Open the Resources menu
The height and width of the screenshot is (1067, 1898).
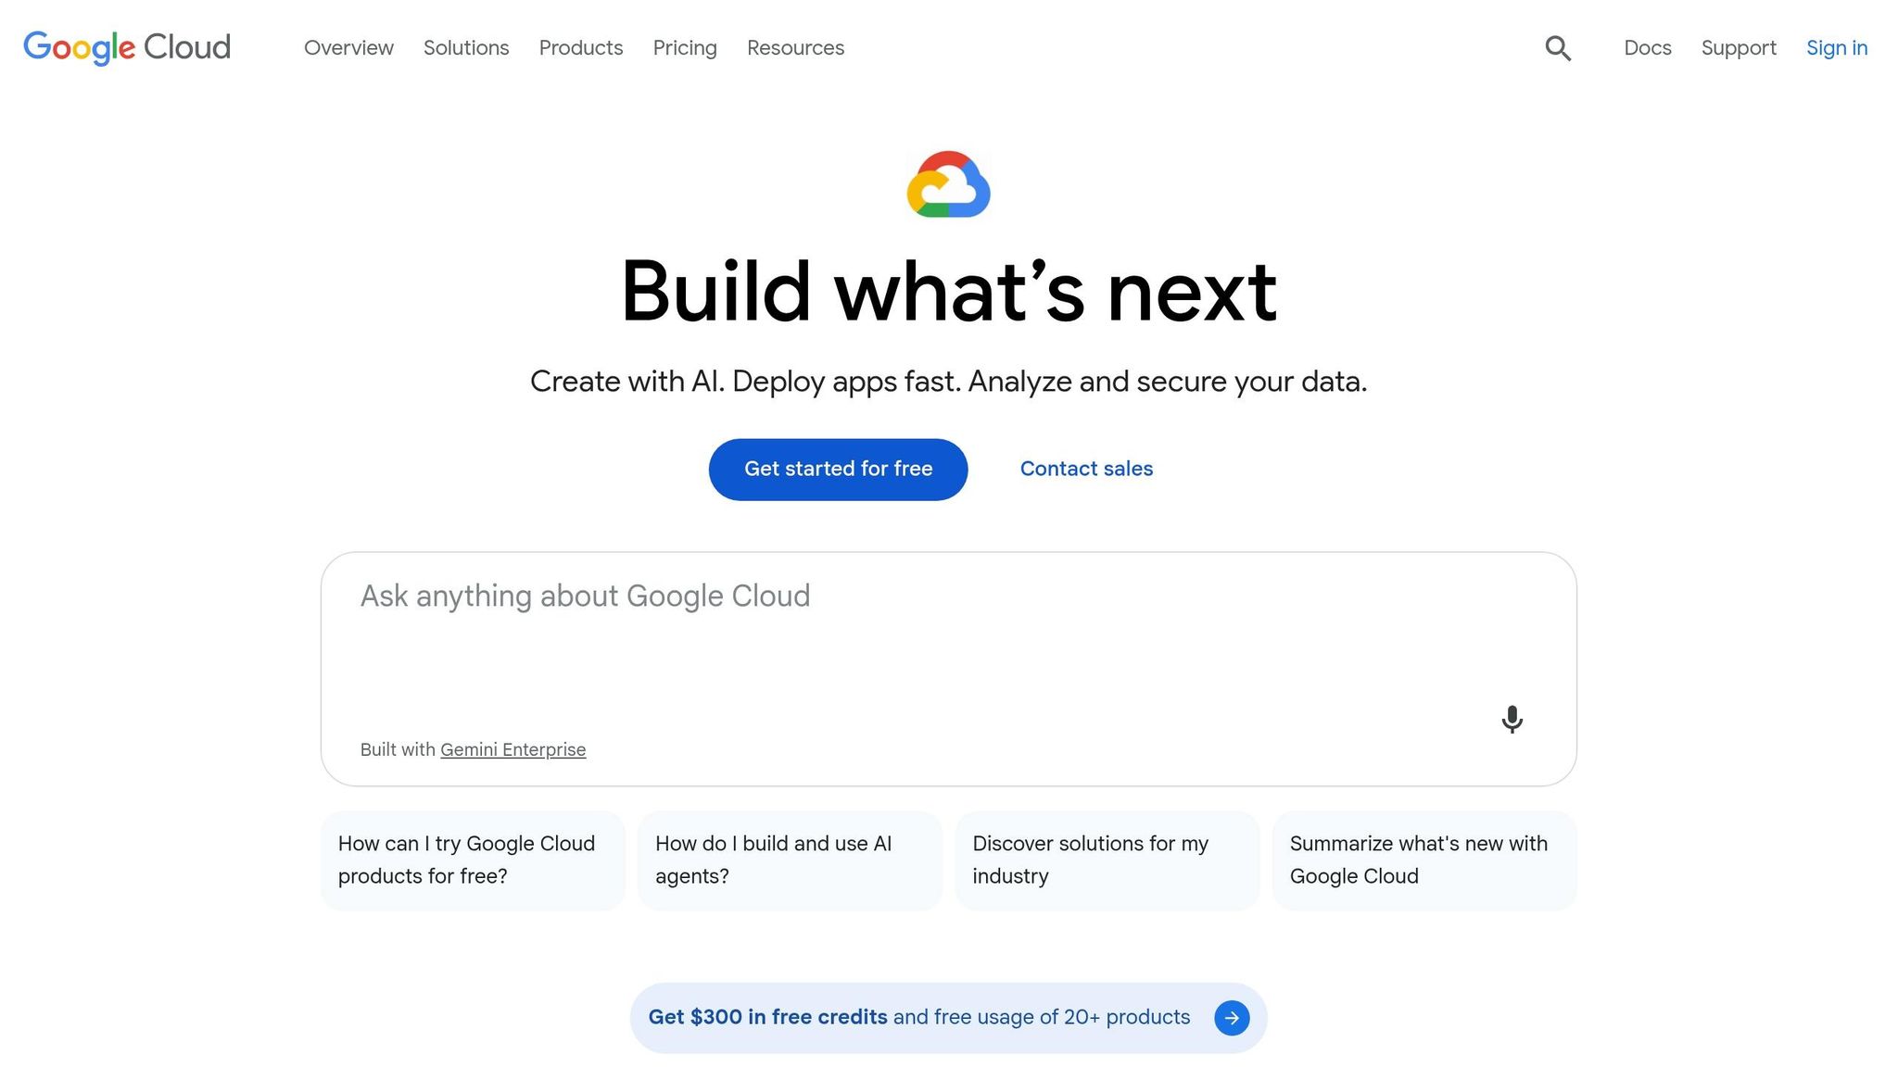pos(795,47)
